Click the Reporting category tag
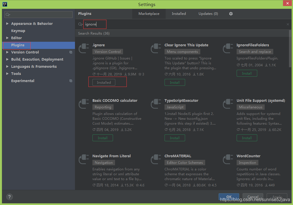This screenshot has height=205, width=293. [x=103, y=107]
